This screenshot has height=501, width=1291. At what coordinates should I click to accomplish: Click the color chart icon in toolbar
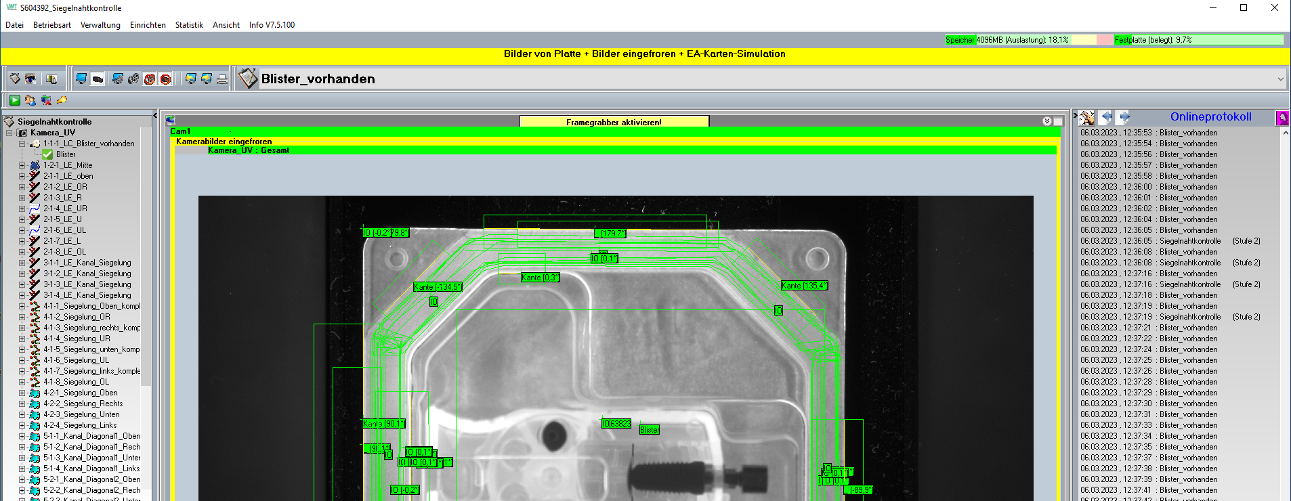[x=51, y=79]
